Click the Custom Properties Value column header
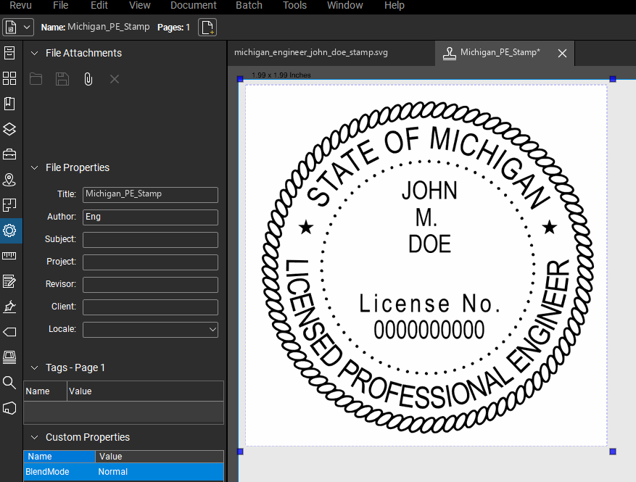This screenshot has width=636, height=482. pos(160,457)
